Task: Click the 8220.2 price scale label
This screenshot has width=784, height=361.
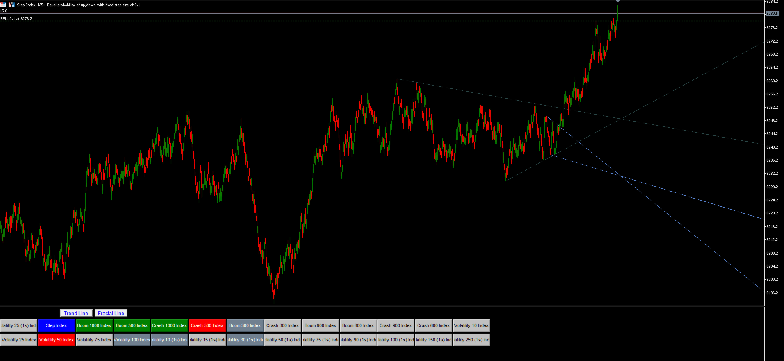Action: [772, 213]
